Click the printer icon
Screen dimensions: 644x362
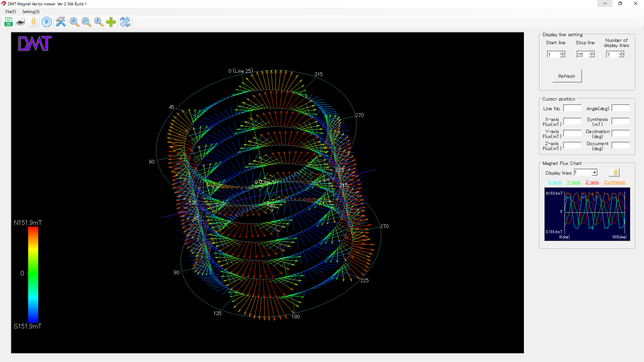click(21, 22)
